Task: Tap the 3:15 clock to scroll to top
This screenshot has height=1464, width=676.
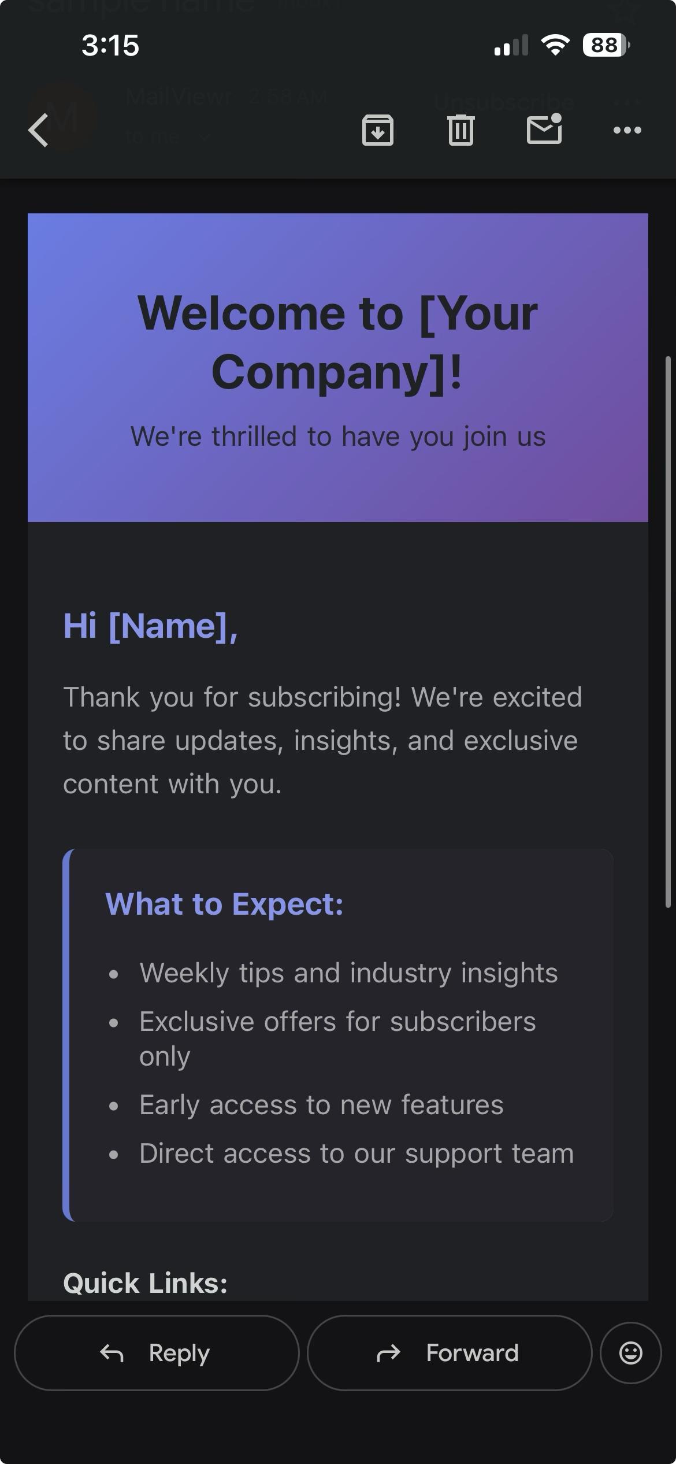Action: [x=110, y=45]
